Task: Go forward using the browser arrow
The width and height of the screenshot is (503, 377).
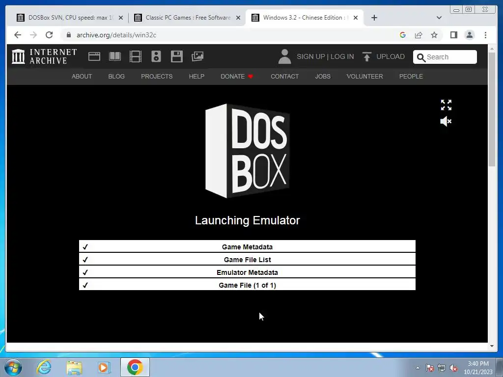Action: tap(33, 35)
